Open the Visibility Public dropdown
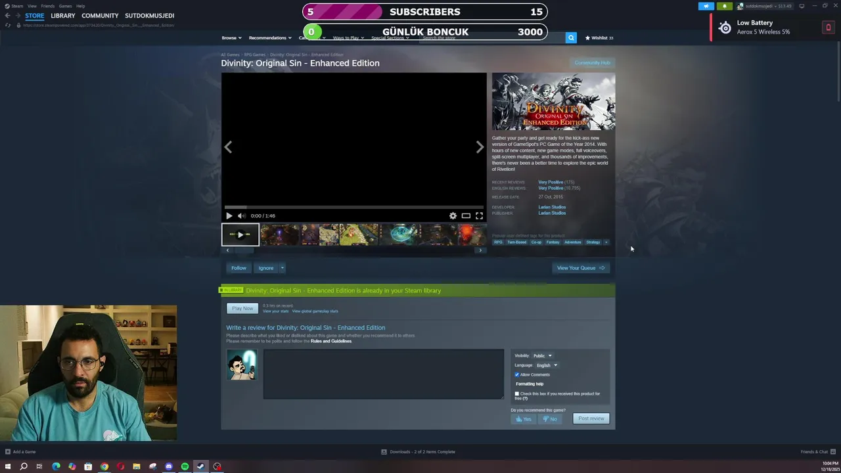The width and height of the screenshot is (841, 473). 543,355
